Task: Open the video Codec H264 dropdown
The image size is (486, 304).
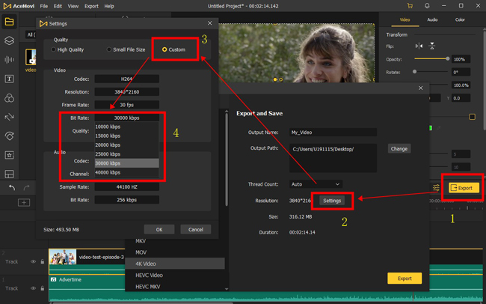Action: click(x=127, y=79)
